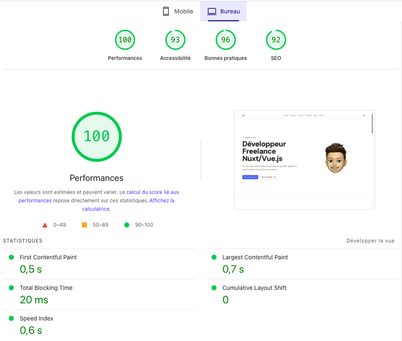Viewport: 402px width, 341px height.
Task: Click the orange square 50–89 legend icon
Action: click(84, 225)
